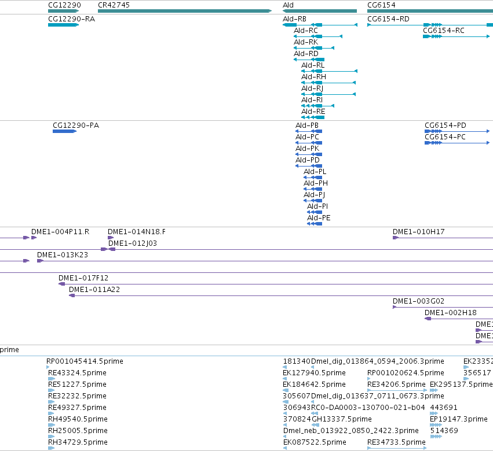493x451 pixels.
Task: Click the 514369 EST label
Action: pos(444,431)
